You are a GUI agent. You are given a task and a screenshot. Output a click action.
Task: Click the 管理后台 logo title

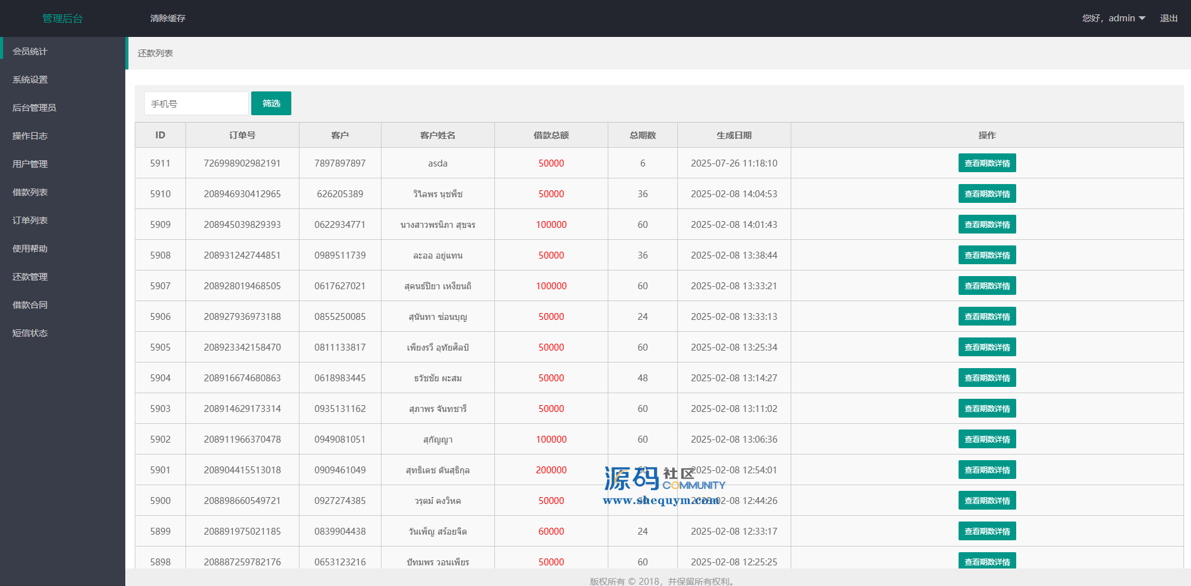(62, 18)
